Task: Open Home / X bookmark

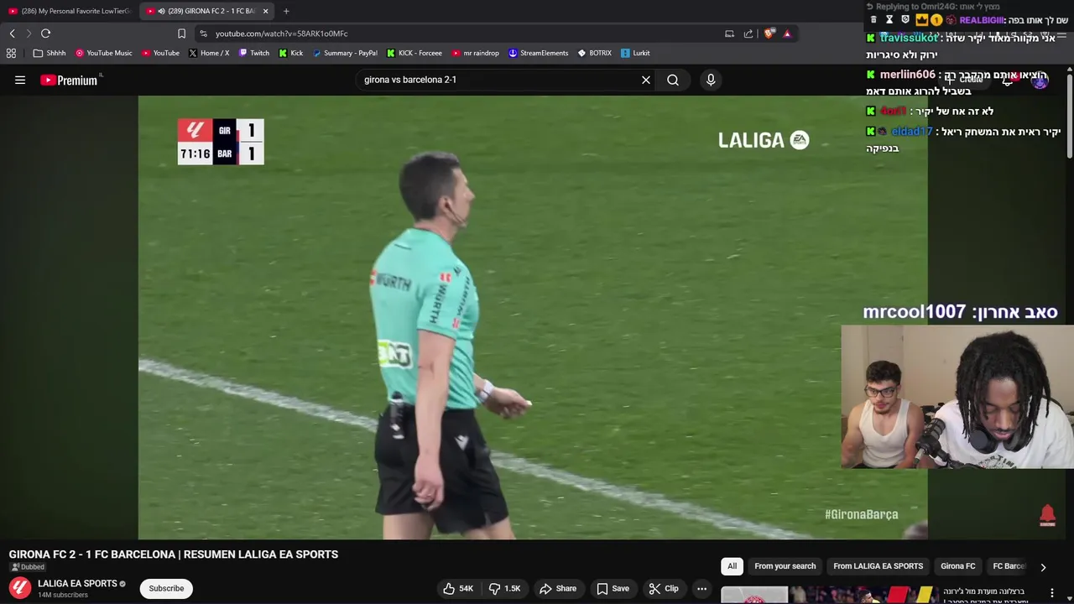Action: (209, 53)
